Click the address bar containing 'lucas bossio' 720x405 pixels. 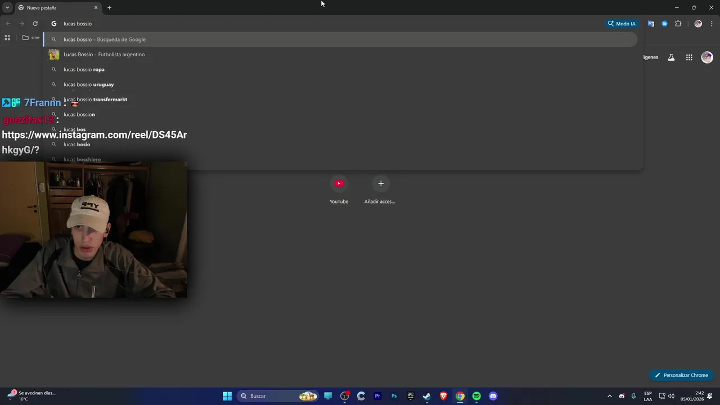click(x=326, y=24)
